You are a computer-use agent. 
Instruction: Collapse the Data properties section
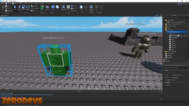tap(164, 70)
